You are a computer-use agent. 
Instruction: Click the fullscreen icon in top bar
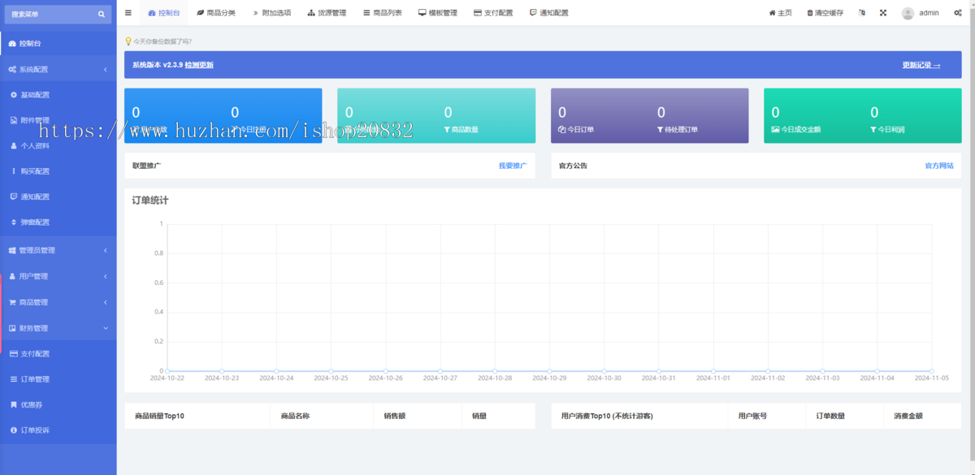pyautogui.click(x=882, y=13)
